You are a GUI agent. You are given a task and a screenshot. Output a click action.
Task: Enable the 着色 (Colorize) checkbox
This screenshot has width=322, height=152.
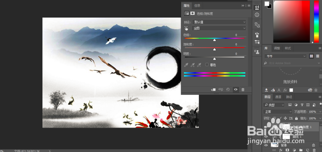207,65
